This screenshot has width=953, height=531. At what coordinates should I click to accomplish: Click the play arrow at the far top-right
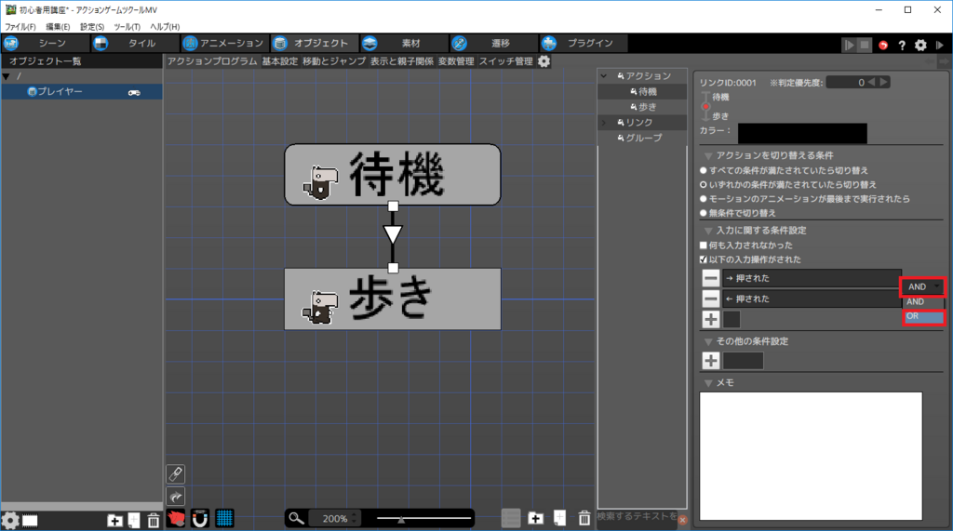(940, 45)
